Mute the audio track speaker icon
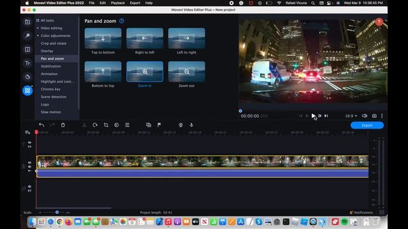The image size is (408, 229). click(x=30, y=186)
